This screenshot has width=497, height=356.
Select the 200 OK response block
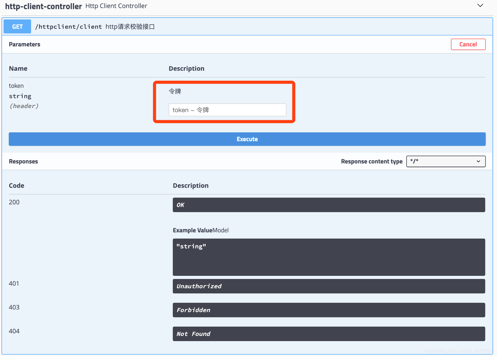pyautogui.click(x=329, y=205)
